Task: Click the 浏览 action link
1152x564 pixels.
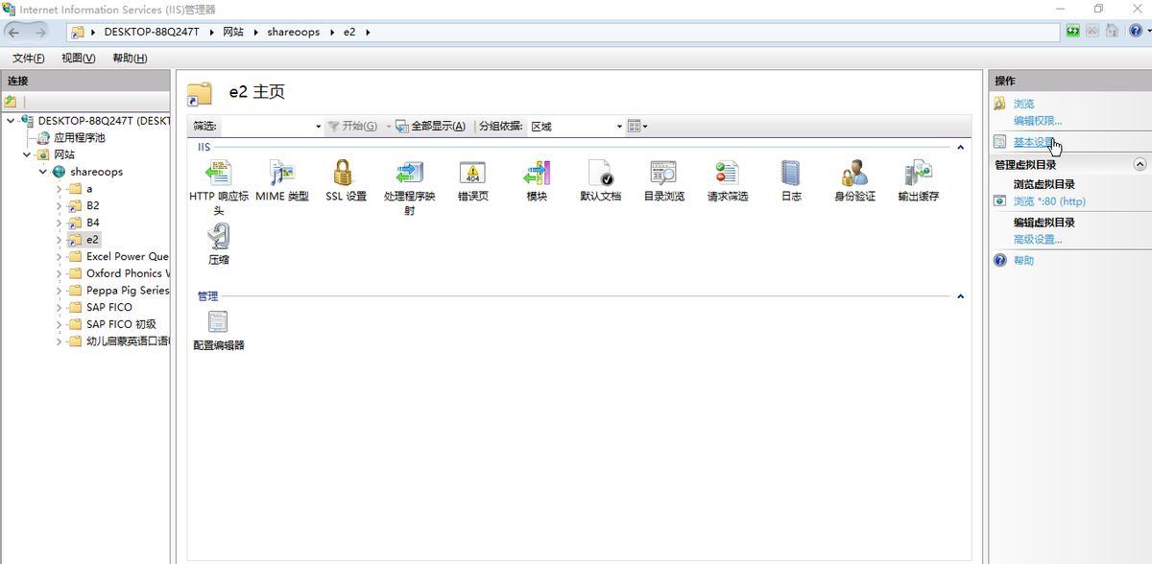Action: tap(1024, 104)
